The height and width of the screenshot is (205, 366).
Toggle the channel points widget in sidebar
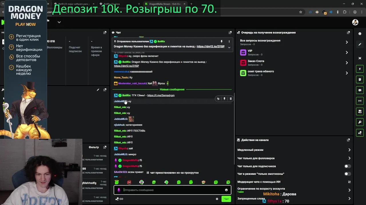(360, 133)
